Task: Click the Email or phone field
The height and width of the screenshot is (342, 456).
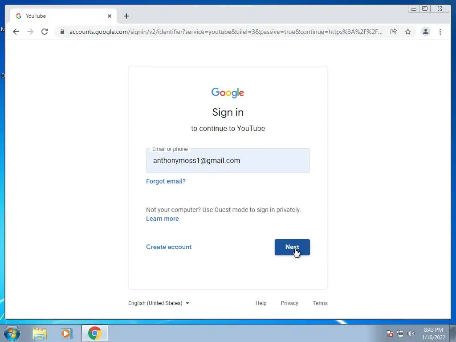Action: click(228, 161)
